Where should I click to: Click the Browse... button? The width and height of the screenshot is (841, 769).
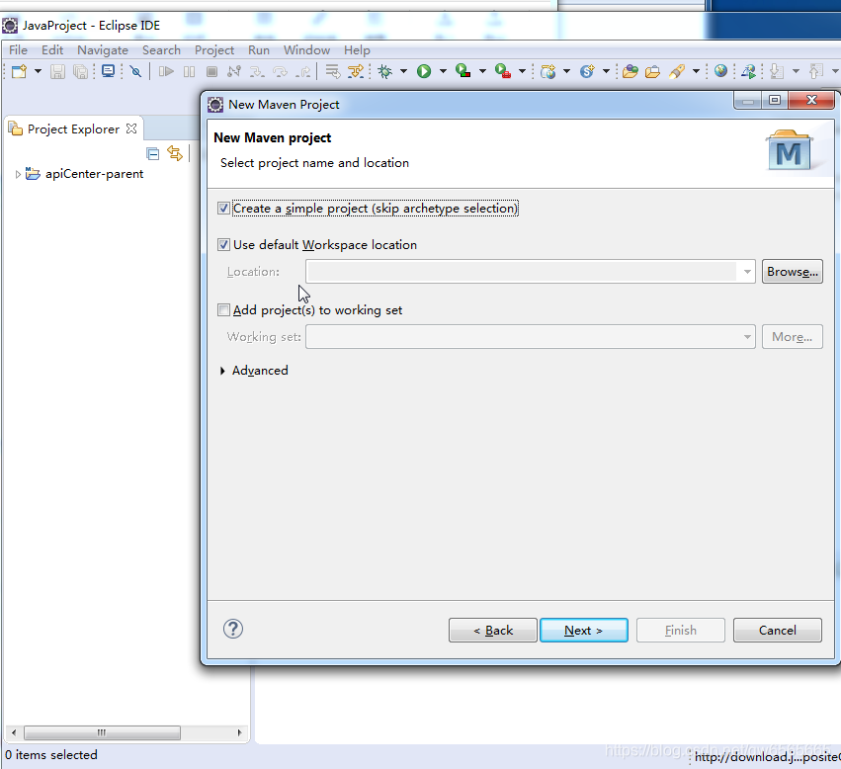pos(793,272)
